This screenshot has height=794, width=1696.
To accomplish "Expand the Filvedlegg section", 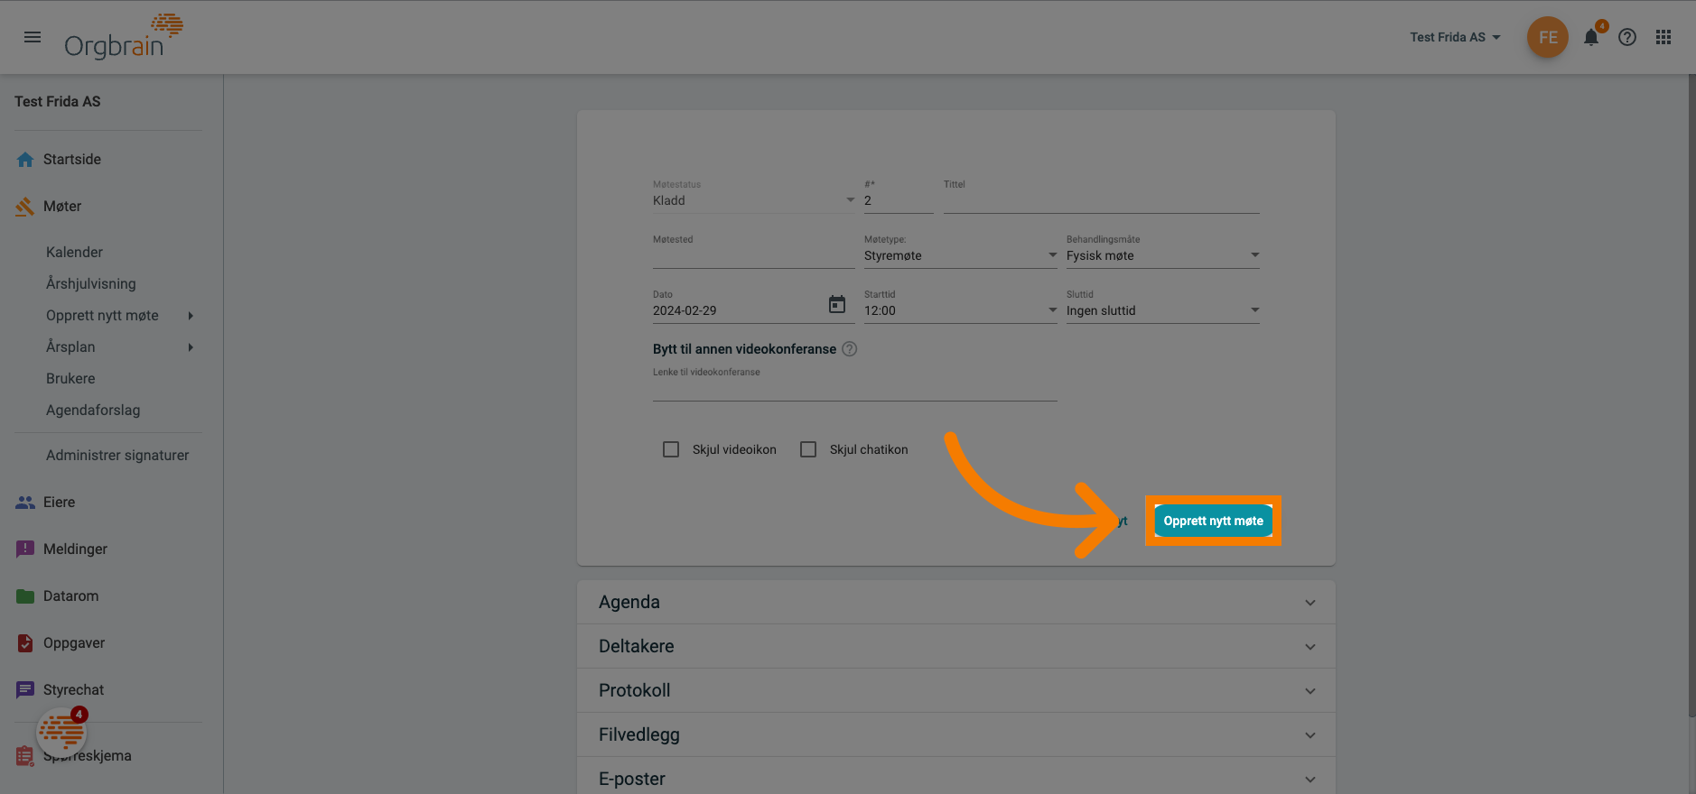I will [955, 734].
